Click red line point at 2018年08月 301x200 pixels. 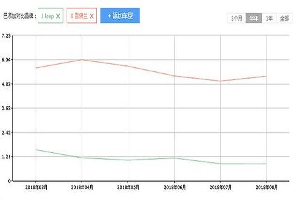coord(265,76)
